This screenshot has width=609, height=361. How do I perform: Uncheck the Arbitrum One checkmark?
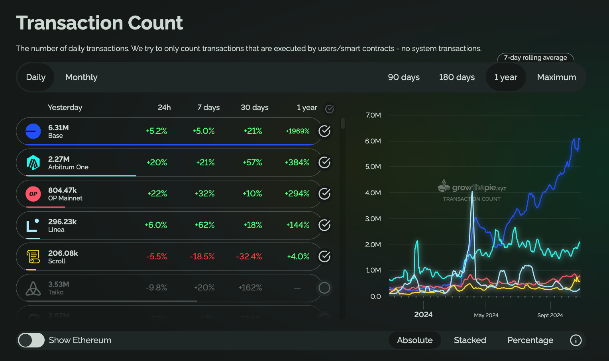pyautogui.click(x=324, y=163)
